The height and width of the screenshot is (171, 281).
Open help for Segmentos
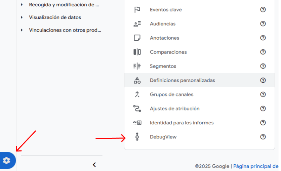(263, 66)
